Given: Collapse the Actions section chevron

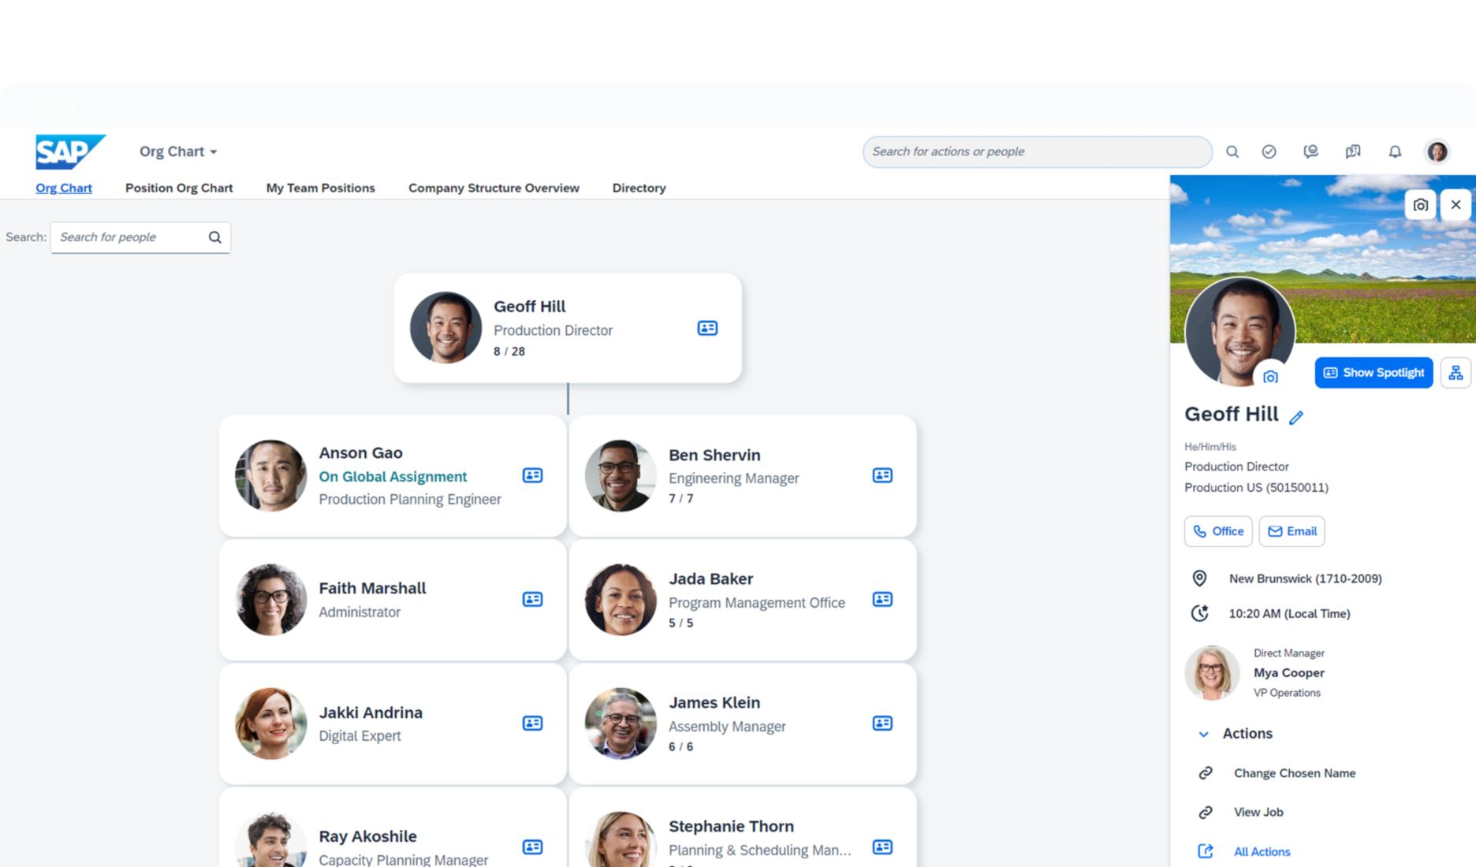Looking at the screenshot, I should 1203,734.
